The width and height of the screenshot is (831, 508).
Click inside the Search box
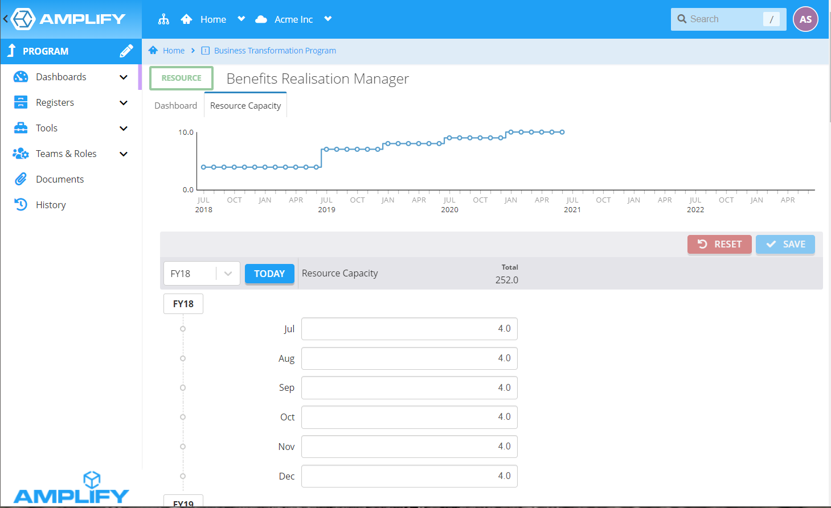[x=728, y=19]
